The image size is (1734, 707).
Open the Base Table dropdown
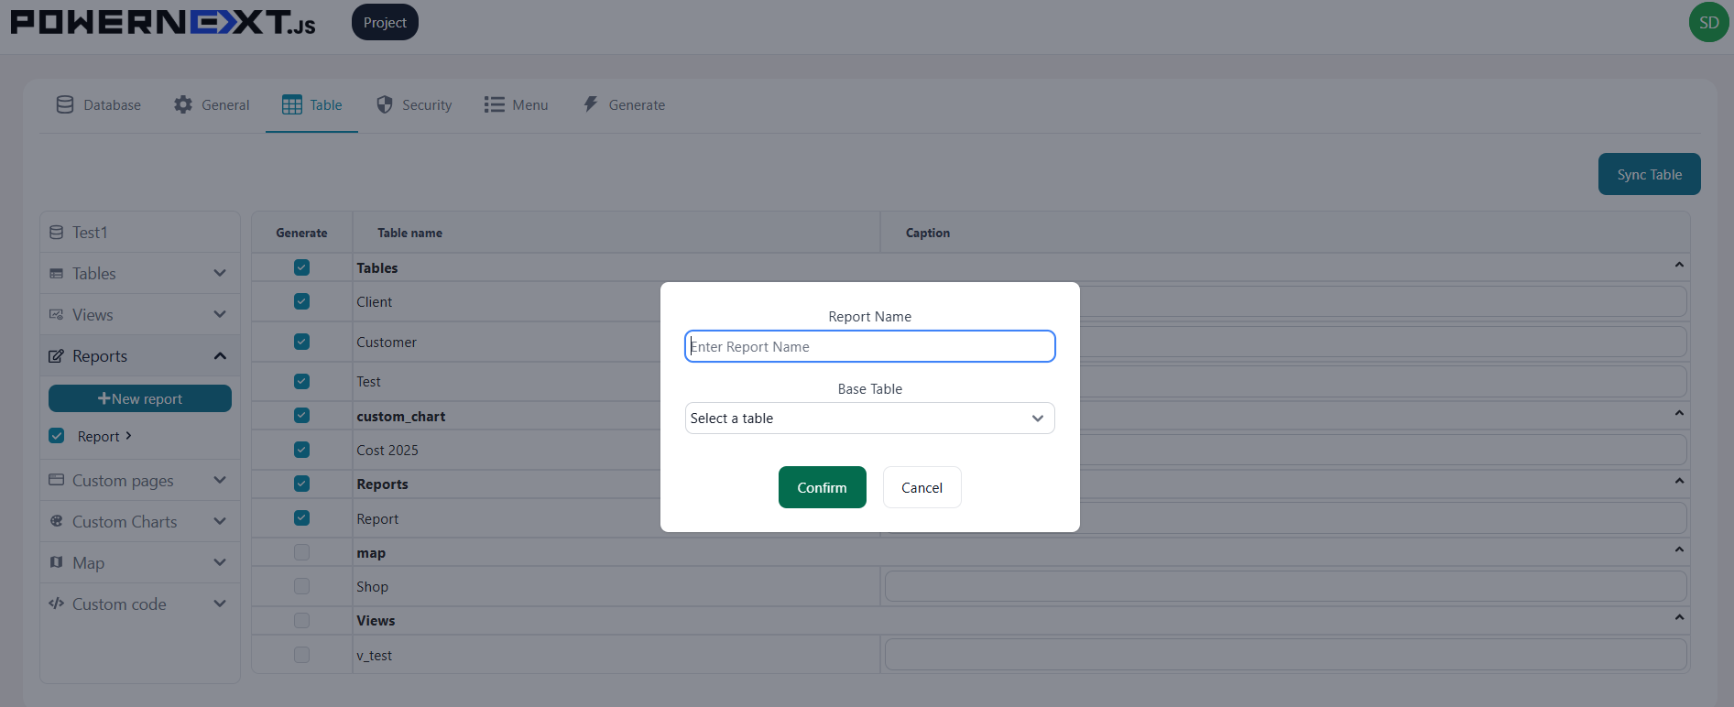tap(869, 419)
